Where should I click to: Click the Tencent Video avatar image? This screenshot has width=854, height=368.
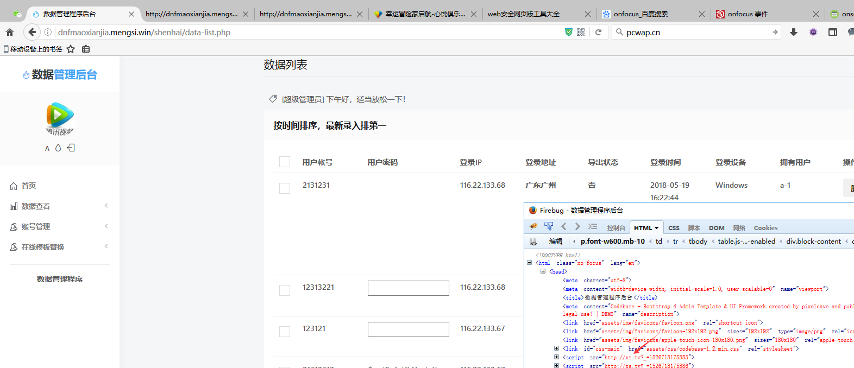pyautogui.click(x=60, y=118)
